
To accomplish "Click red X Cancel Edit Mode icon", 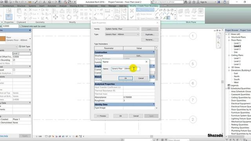I will 132,11.
